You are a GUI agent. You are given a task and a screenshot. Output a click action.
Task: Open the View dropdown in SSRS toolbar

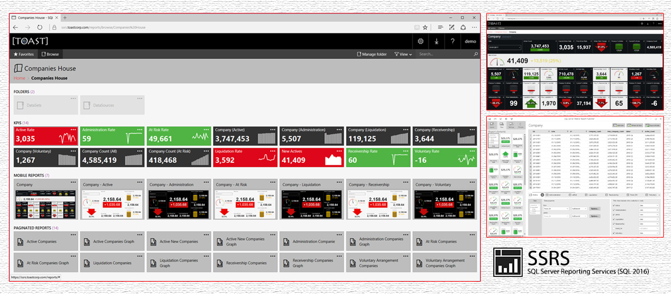[403, 54]
